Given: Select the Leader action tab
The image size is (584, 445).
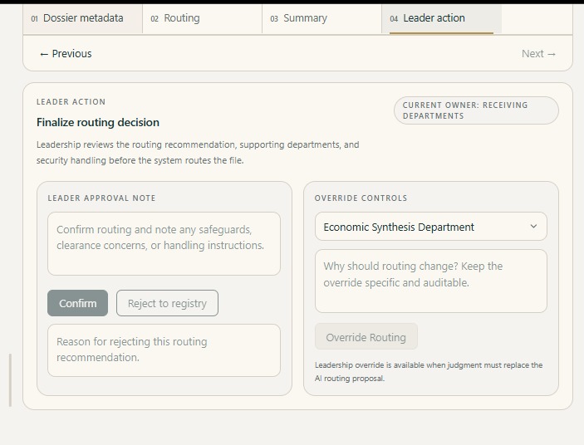Looking at the screenshot, I should coord(441,18).
